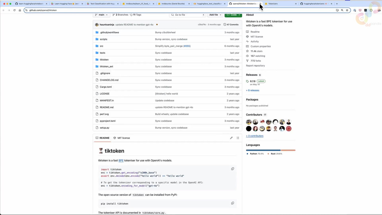The width and height of the screenshot is (382, 215).
Task: Click the pencil icon to edit the README
Action: [x=231, y=138]
